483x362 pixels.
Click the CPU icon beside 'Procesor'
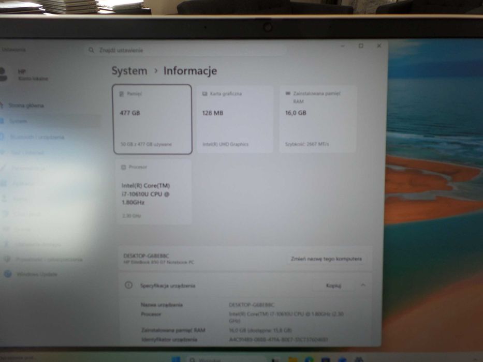click(124, 167)
